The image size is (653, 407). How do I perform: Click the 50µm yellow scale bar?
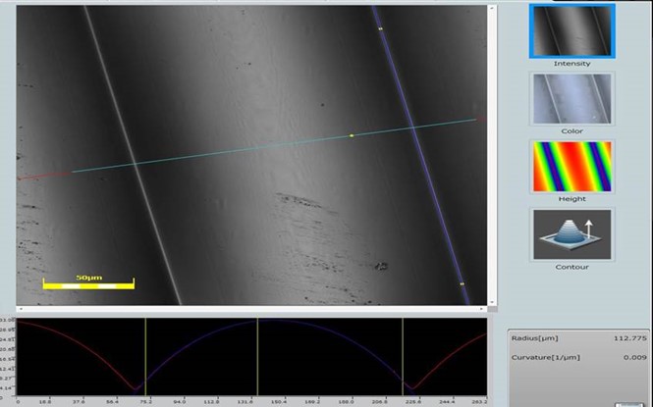88,284
